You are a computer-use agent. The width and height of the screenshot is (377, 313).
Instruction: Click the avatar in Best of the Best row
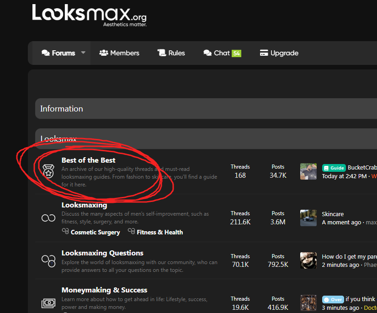[x=308, y=171]
